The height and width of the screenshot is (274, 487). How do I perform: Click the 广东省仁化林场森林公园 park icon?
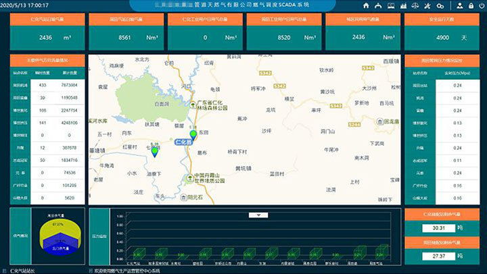pyautogui.click(x=193, y=105)
